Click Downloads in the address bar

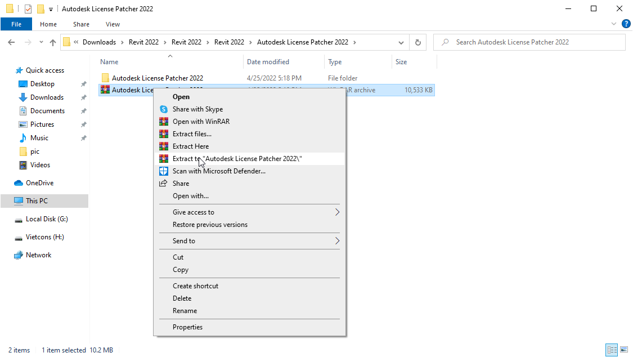pyautogui.click(x=99, y=42)
